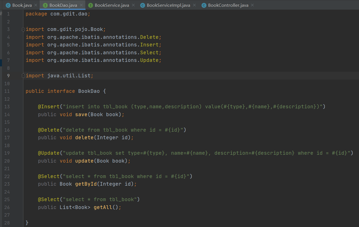Click the tb1_book table name in select query
Screen dimensions: 359x227
click(122, 176)
